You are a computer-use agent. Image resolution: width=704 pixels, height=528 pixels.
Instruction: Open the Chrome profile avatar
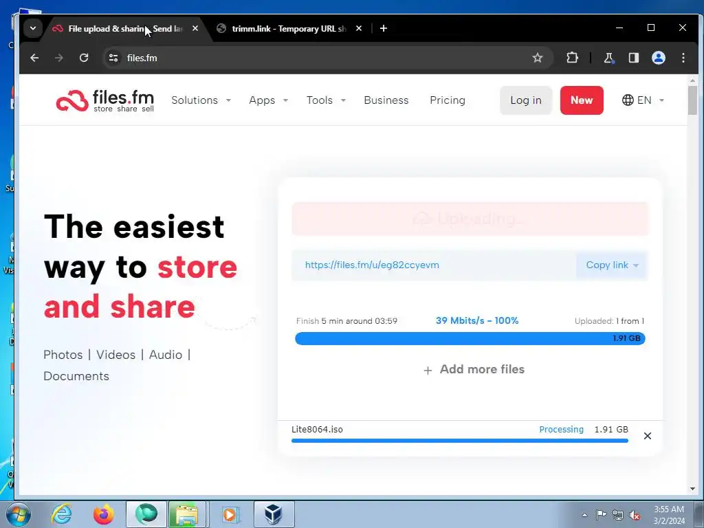tap(658, 58)
